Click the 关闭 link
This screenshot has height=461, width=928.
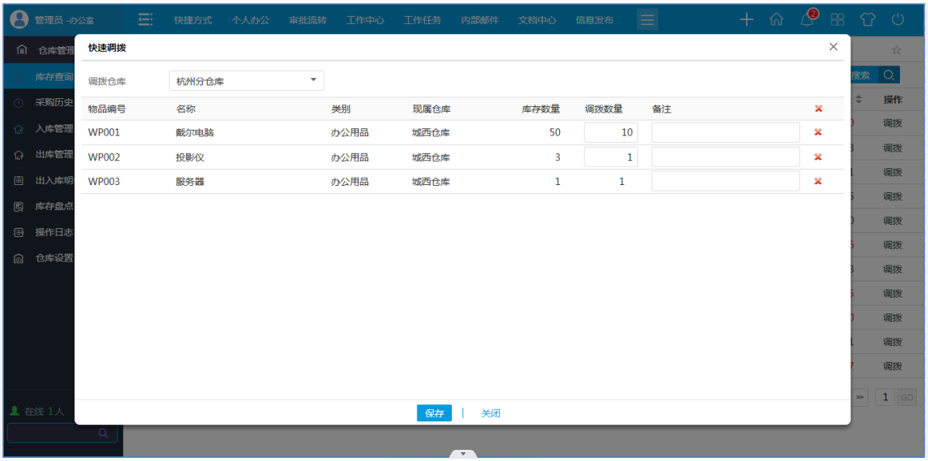[490, 413]
